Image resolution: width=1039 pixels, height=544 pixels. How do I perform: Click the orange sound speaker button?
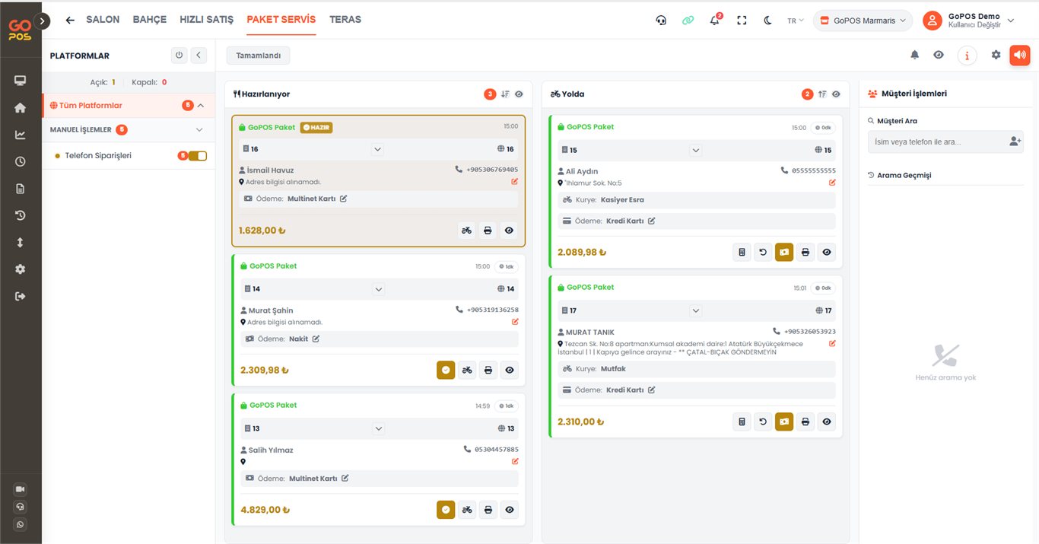(x=1019, y=55)
